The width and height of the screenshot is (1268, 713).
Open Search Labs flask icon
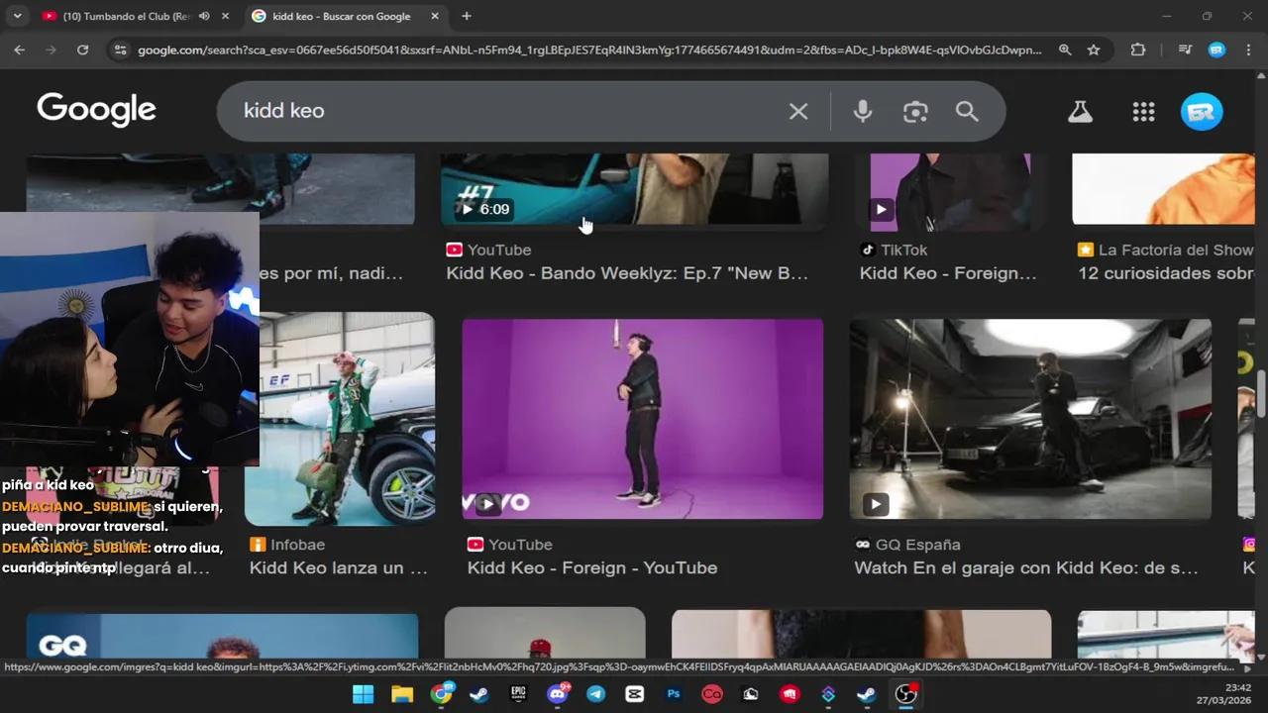coord(1080,112)
